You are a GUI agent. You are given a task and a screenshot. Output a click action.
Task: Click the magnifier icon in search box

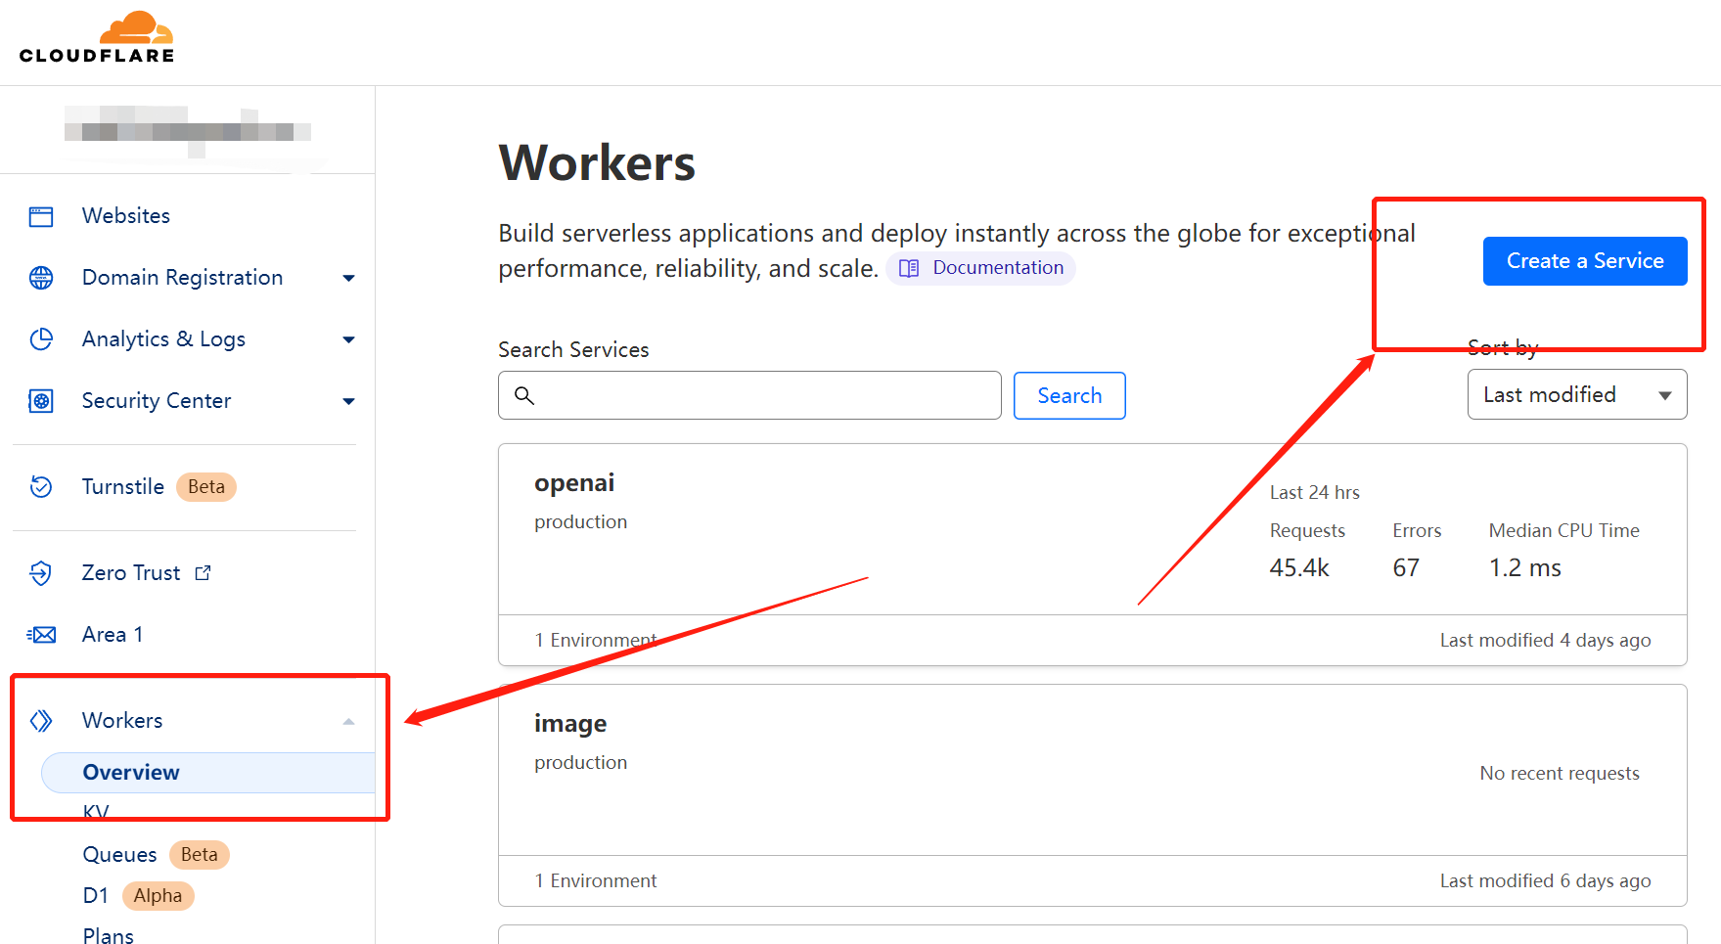[524, 395]
